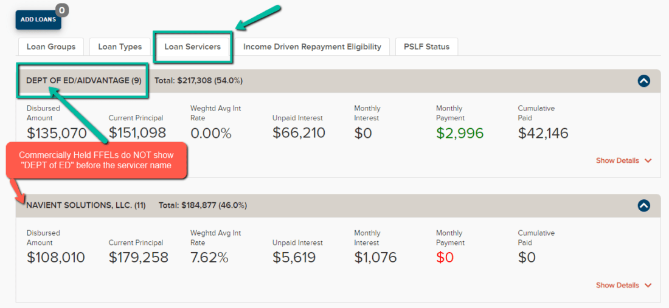This screenshot has height=308, width=669.
Task: Switch to the Loan Groups tab
Action: point(51,47)
